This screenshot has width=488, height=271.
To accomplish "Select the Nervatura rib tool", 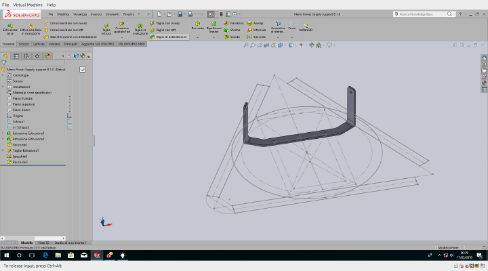I will [x=234, y=23].
